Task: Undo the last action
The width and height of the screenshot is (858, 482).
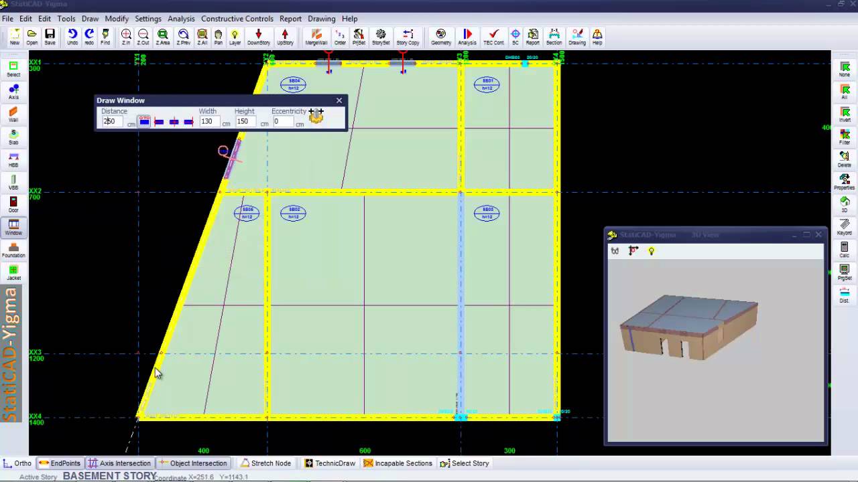Action: click(72, 37)
